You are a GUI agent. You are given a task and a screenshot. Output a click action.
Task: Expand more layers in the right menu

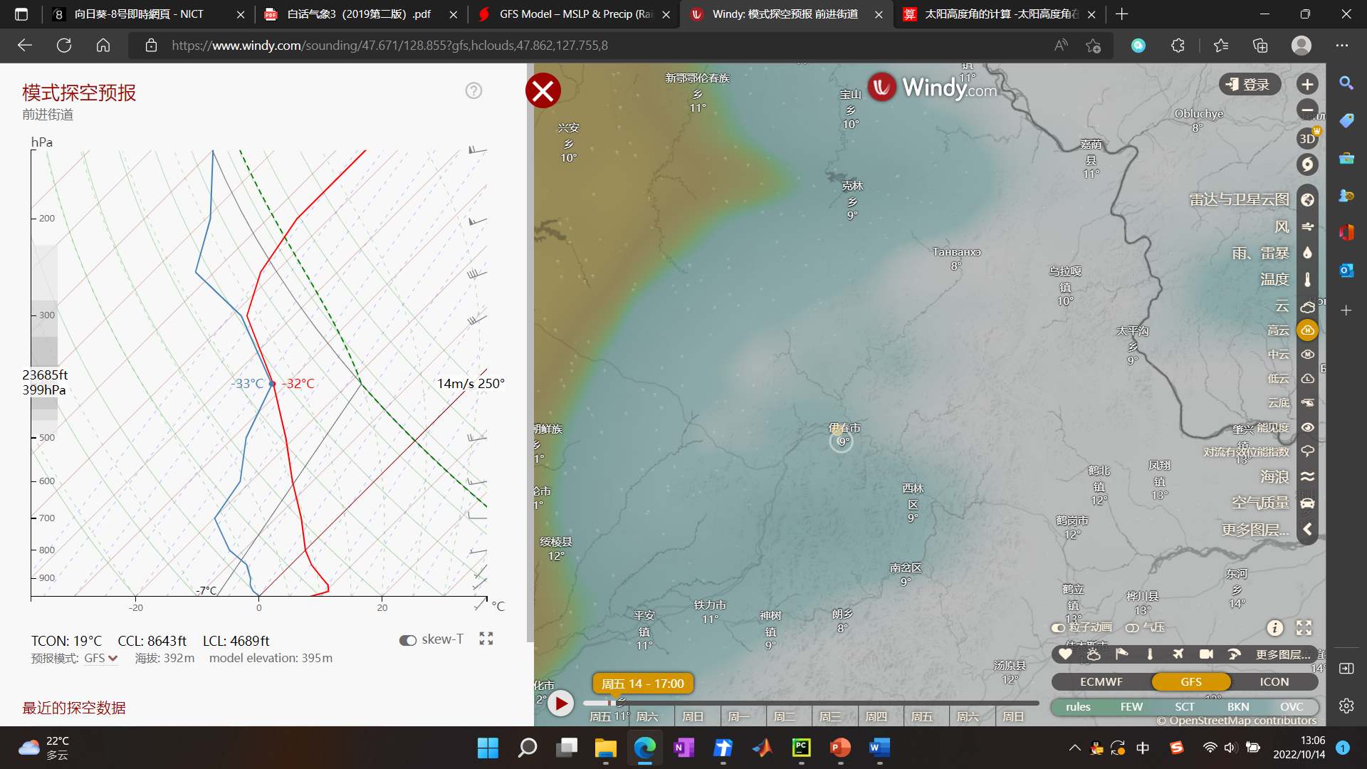point(1255,530)
